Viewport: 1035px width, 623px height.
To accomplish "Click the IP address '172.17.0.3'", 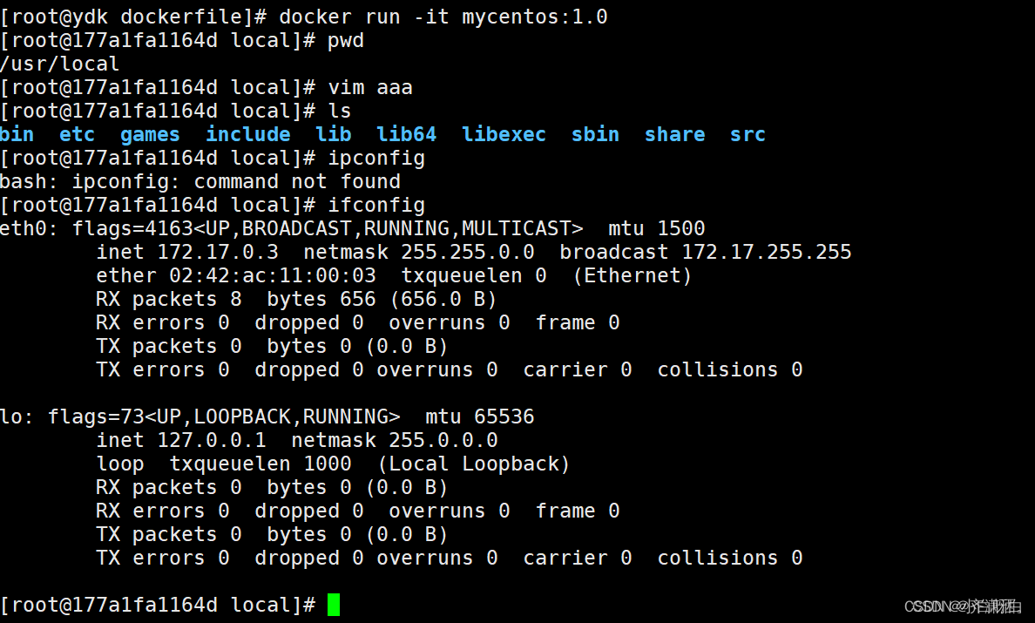I will [x=218, y=252].
